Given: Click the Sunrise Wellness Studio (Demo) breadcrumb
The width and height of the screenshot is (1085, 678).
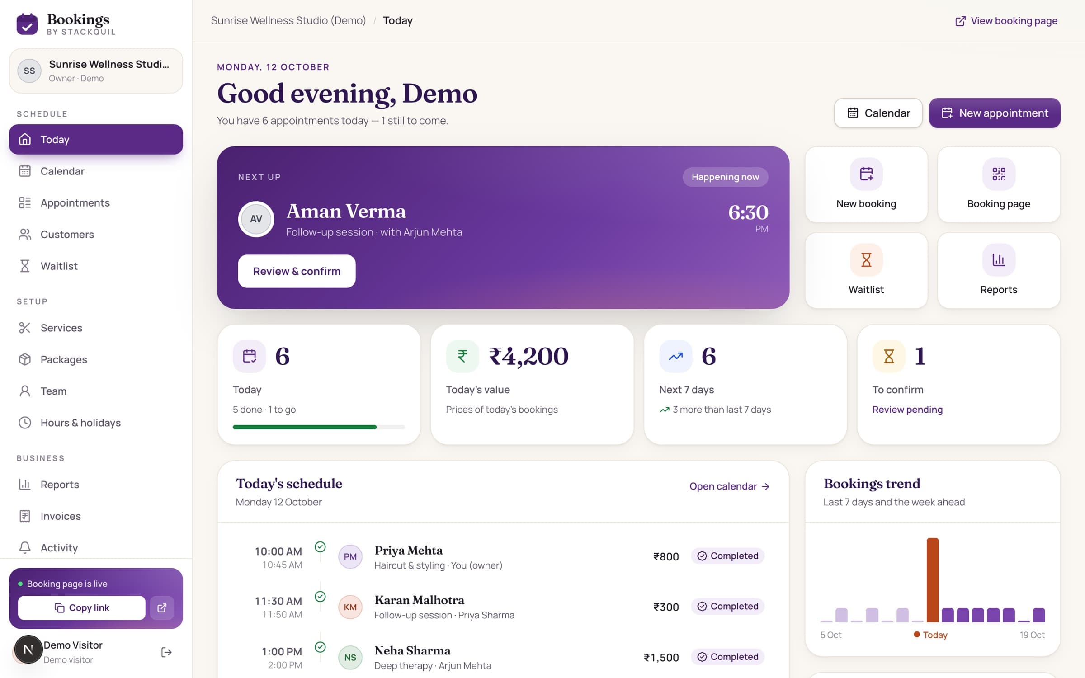Looking at the screenshot, I should point(288,21).
